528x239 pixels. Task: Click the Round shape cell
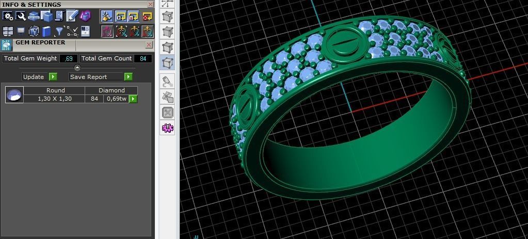[54, 90]
